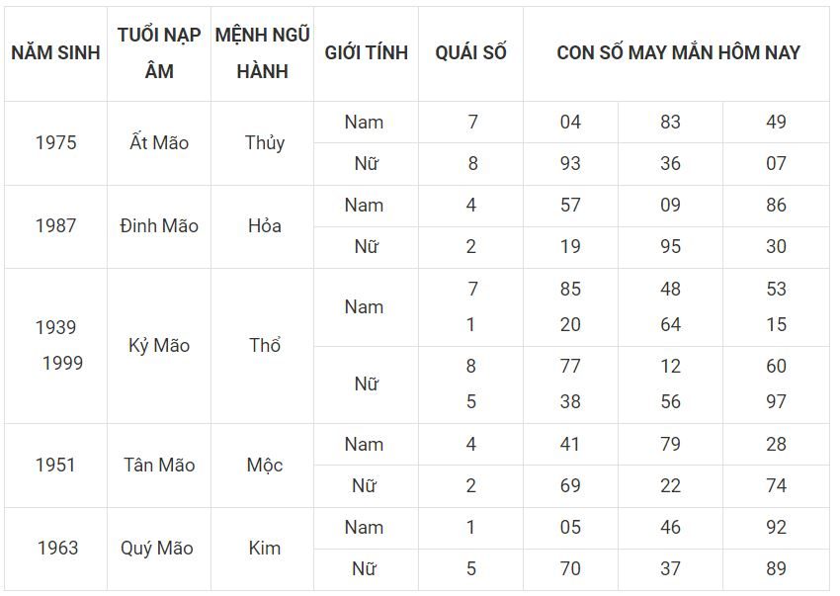Select the birth year 1975 cell
The image size is (840, 596).
tap(55, 142)
